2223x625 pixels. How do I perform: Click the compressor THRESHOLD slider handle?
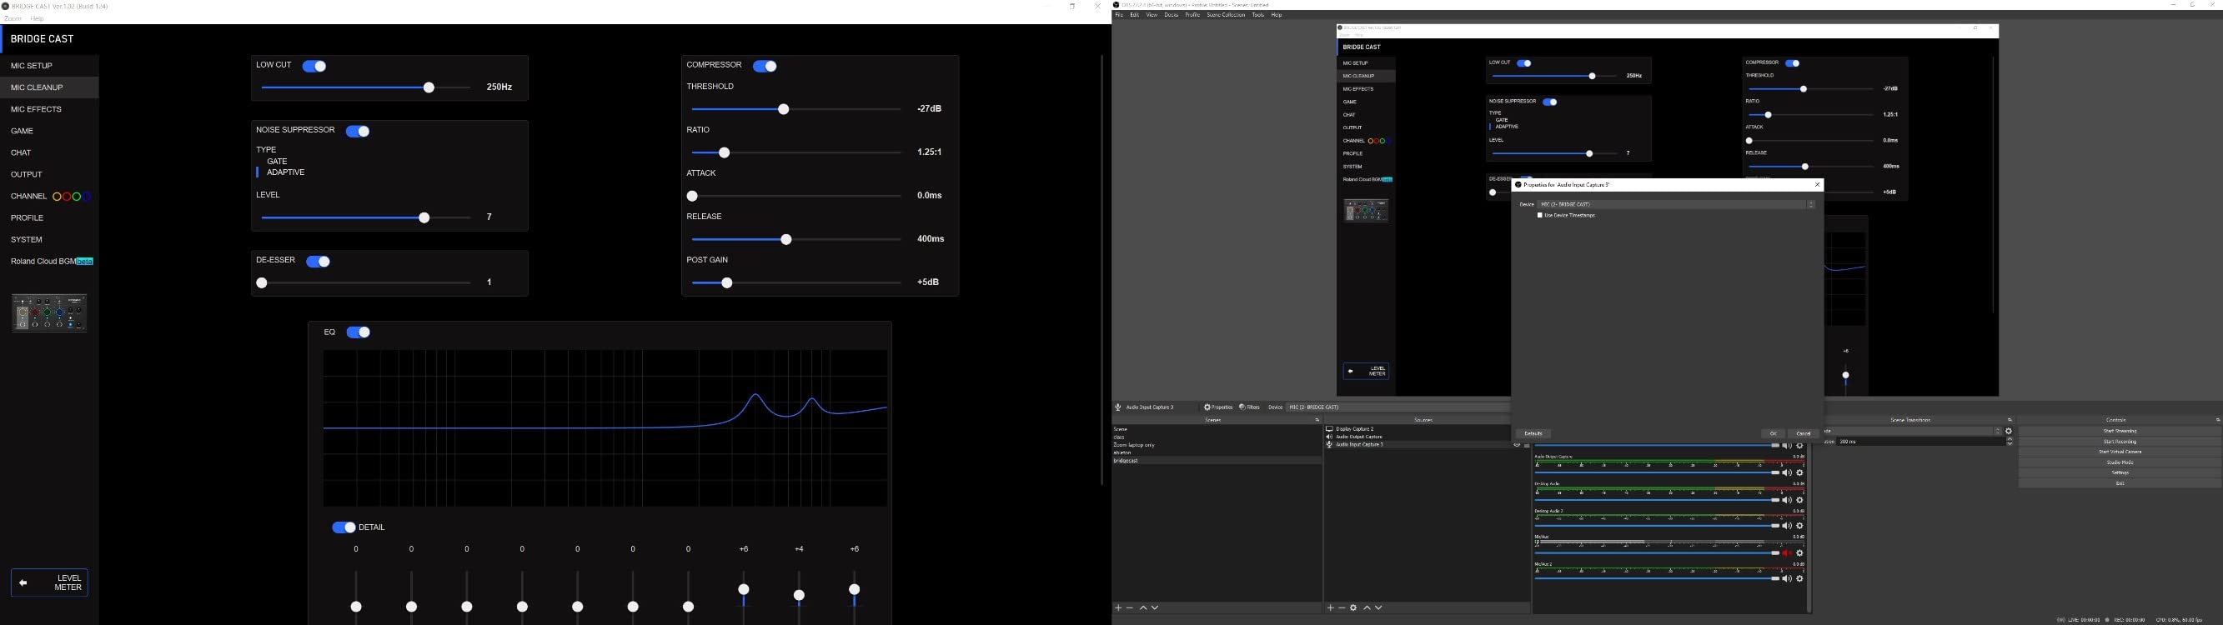(x=784, y=109)
